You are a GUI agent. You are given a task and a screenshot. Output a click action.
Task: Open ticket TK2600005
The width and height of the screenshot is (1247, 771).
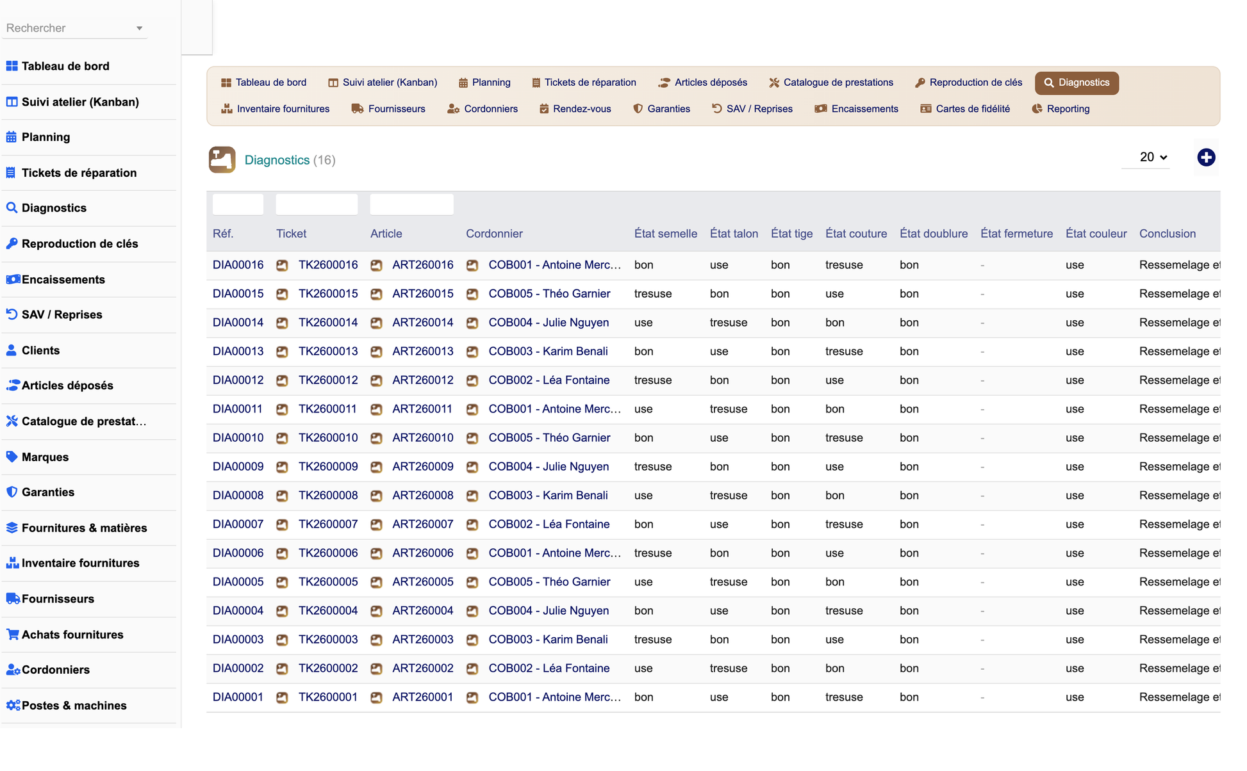click(328, 582)
